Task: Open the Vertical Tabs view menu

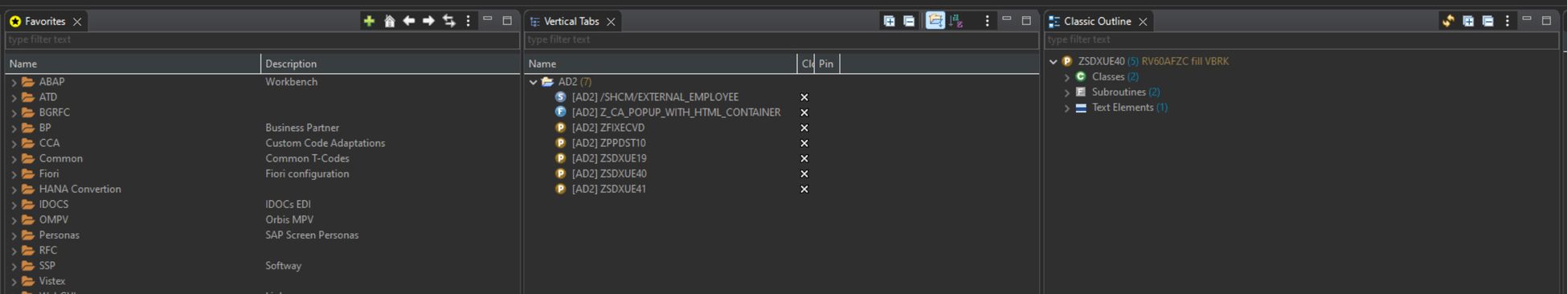Action: pos(987,21)
